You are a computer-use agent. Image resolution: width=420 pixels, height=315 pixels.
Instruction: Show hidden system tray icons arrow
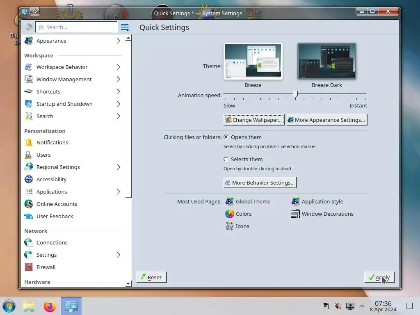tap(362, 306)
